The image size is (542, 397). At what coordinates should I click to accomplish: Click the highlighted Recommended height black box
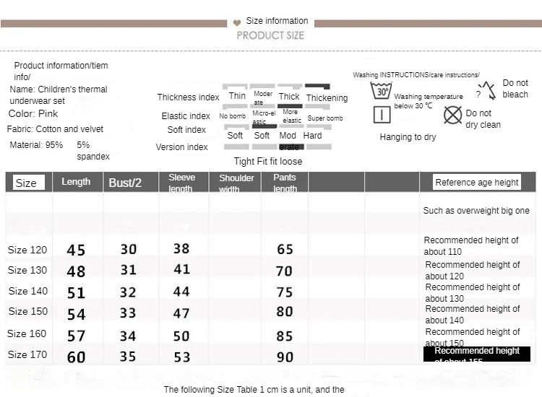[x=477, y=354]
